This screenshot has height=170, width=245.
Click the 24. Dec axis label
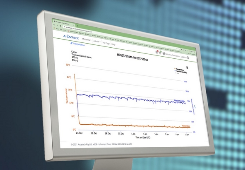click(79, 133)
